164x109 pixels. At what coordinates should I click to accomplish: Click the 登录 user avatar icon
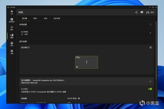tap(148, 13)
